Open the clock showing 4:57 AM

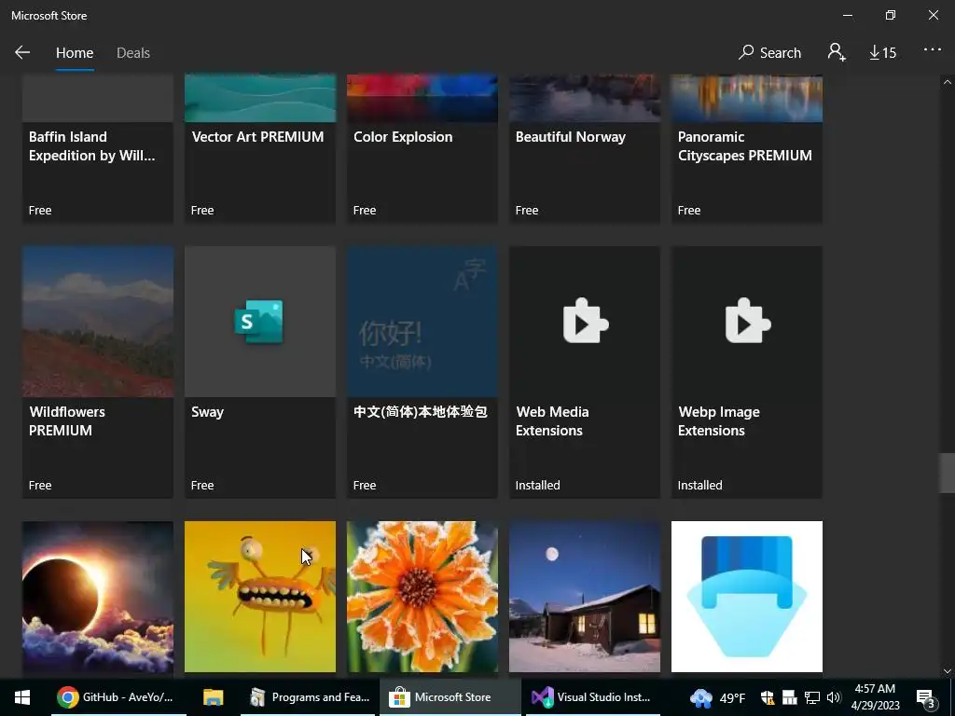(x=875, y=697)
